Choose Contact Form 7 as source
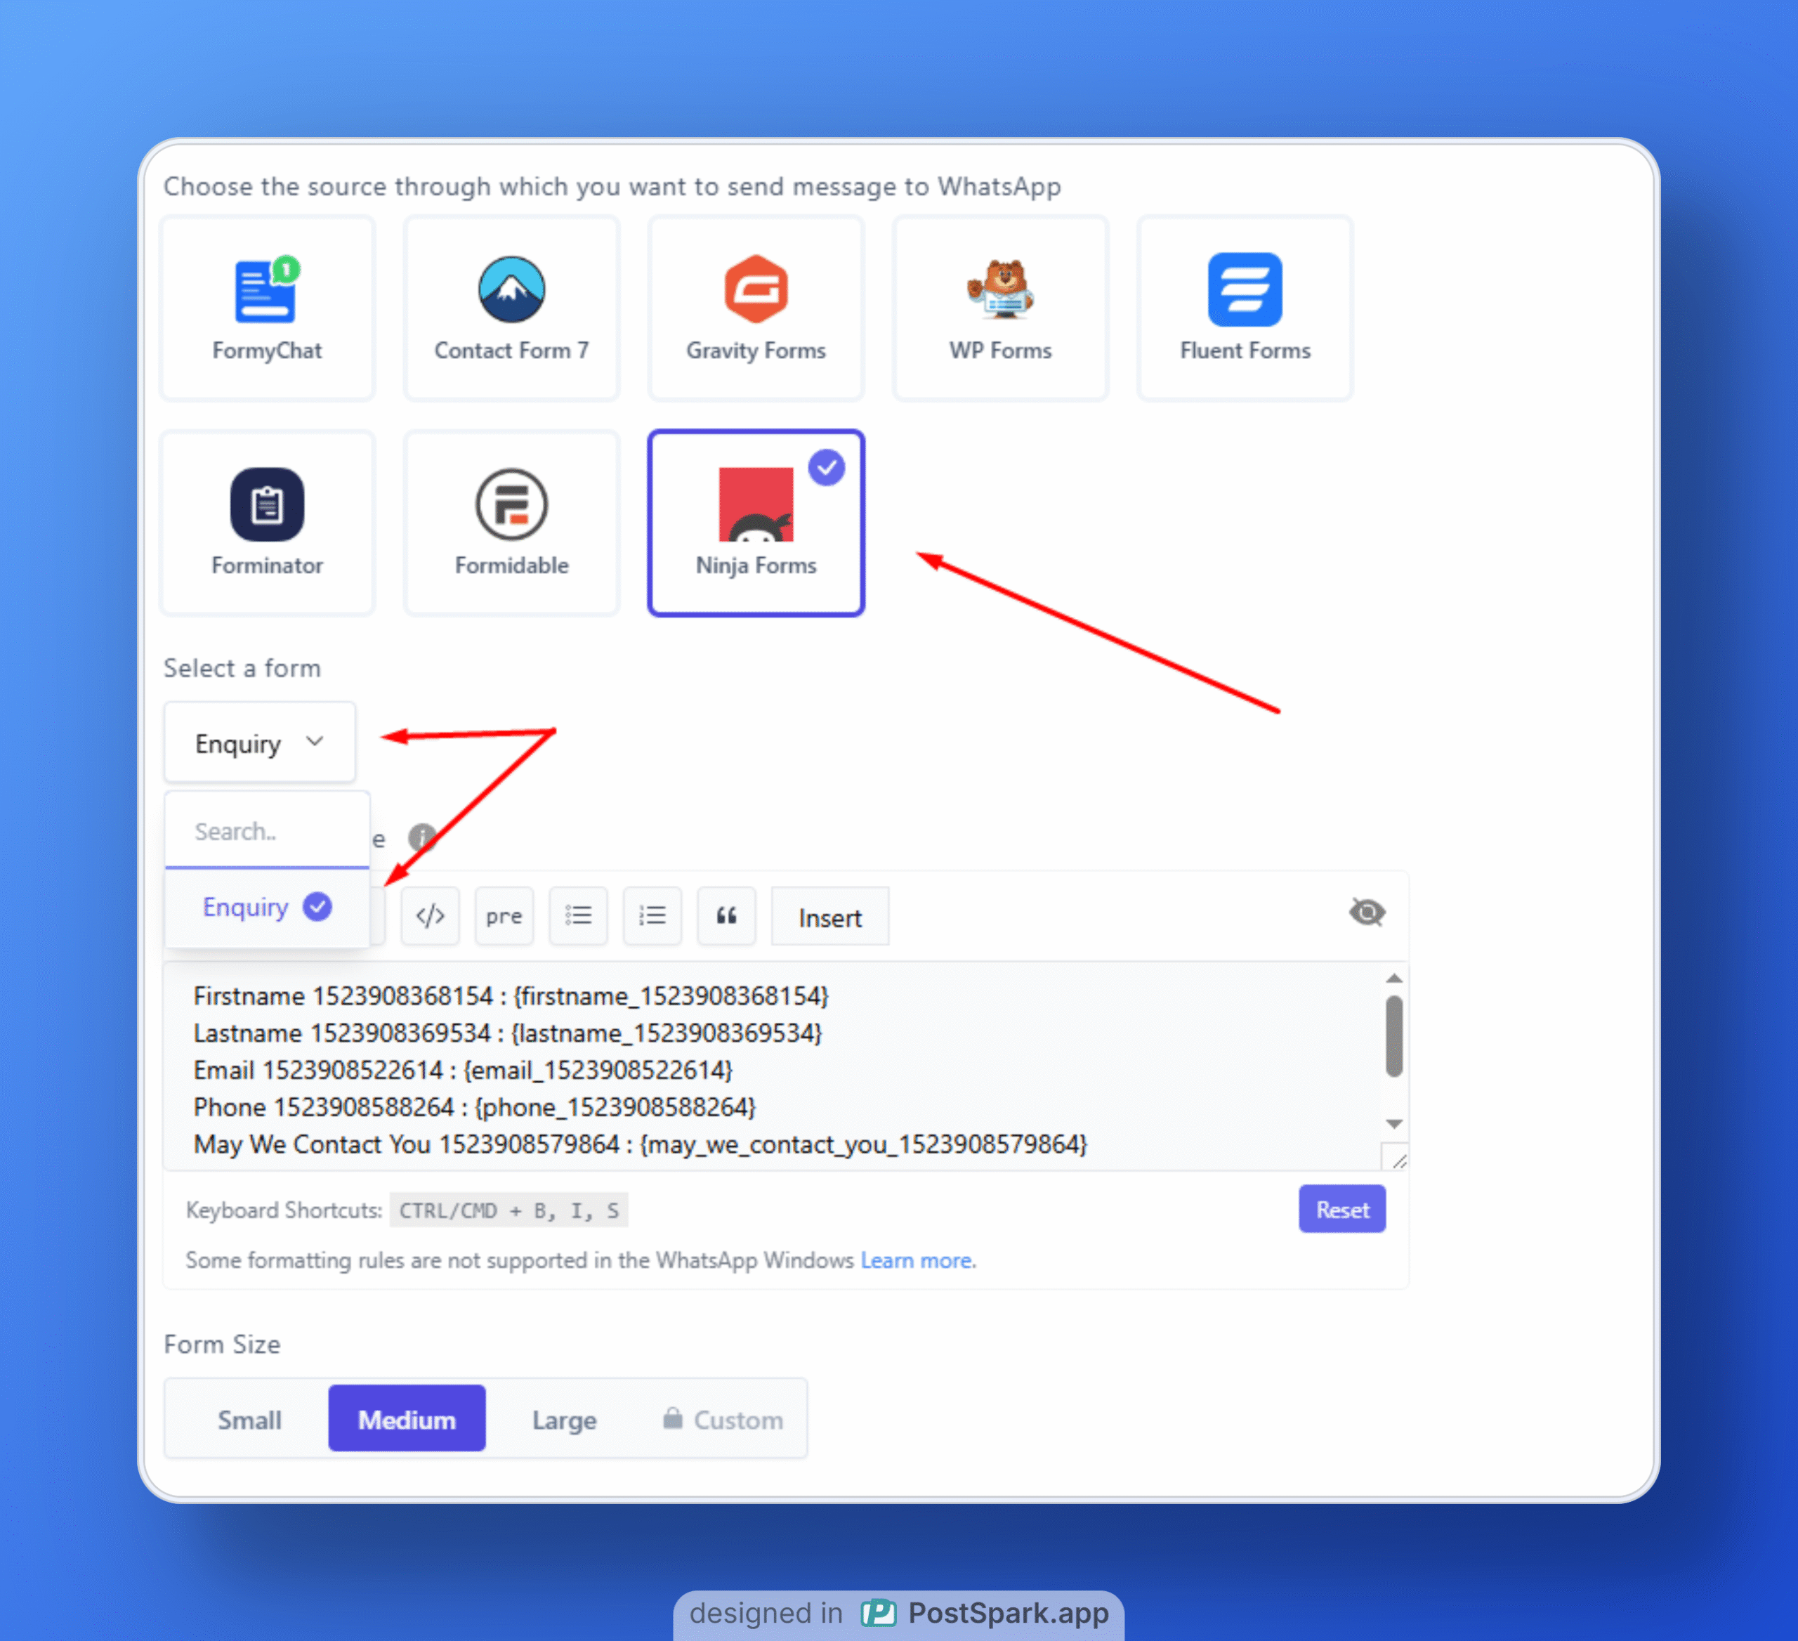1798x1641 pixels. [511, 308]
